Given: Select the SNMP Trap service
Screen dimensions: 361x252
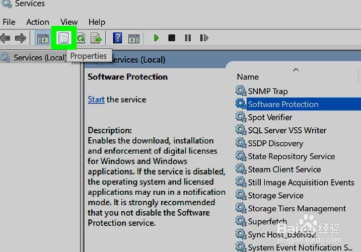Looking at the screenshot, I should [268, 91].
